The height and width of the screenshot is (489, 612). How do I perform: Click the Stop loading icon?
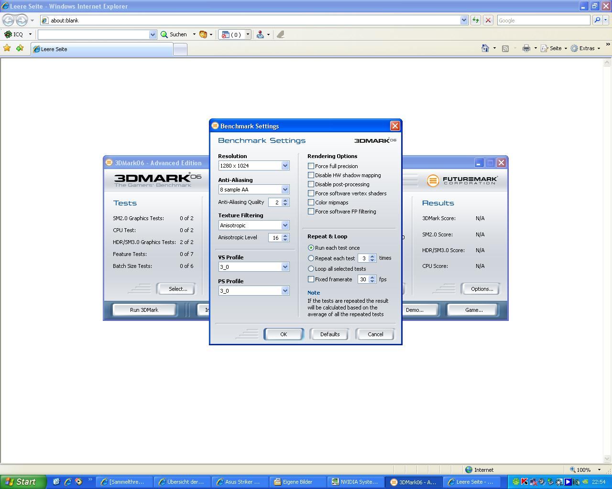click(488, 20)
